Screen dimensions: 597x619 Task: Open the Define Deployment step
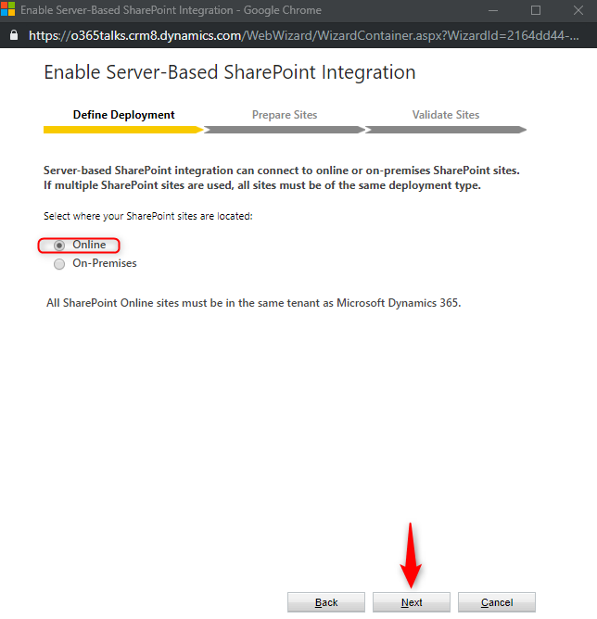(123, 115)
